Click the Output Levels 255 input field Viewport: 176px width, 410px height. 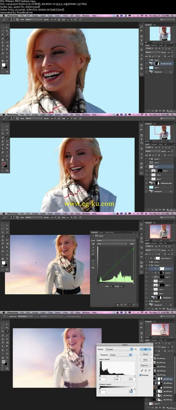(x=132, y=392)
